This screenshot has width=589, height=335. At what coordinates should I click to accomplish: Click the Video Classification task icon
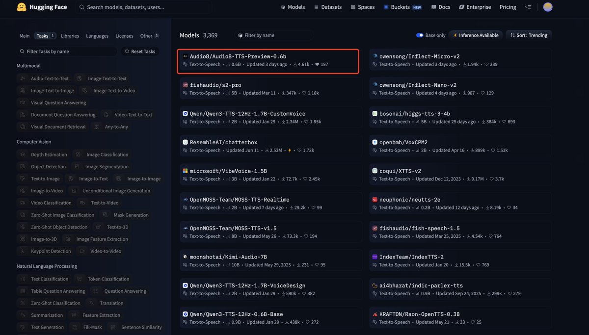[x=22, y=203]
